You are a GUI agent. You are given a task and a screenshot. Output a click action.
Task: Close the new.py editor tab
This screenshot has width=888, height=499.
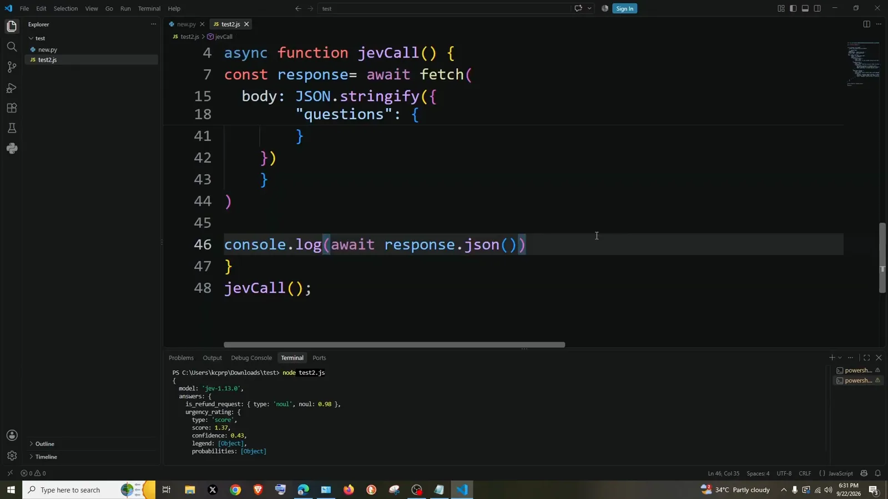point(202,24)
